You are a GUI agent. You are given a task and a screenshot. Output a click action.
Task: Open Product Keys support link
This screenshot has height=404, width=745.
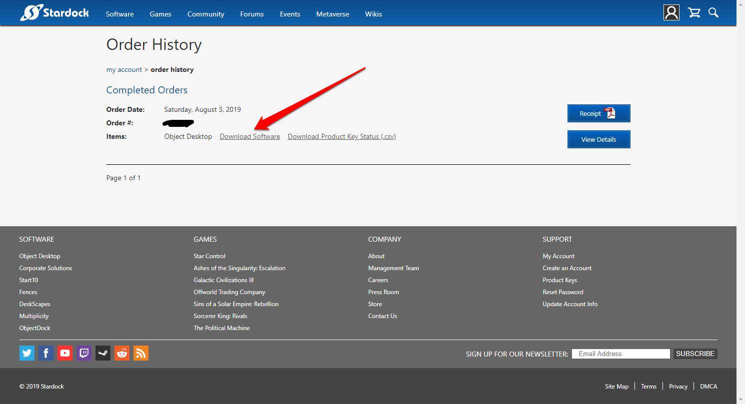click(560, 280)
